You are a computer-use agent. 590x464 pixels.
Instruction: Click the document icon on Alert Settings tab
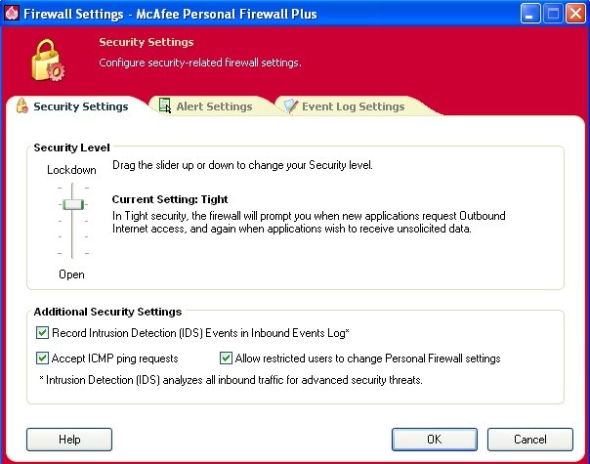pyautogui.click(x=165, y=105)
